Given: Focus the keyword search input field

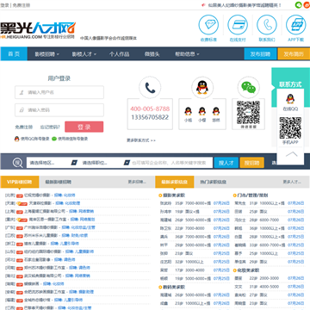Looking at the screenshot, I should click(x=172, y=163).
